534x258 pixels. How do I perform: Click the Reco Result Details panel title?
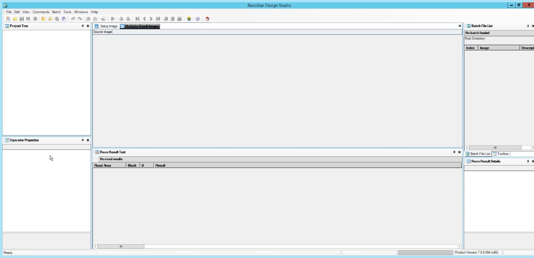click(486, 161)
